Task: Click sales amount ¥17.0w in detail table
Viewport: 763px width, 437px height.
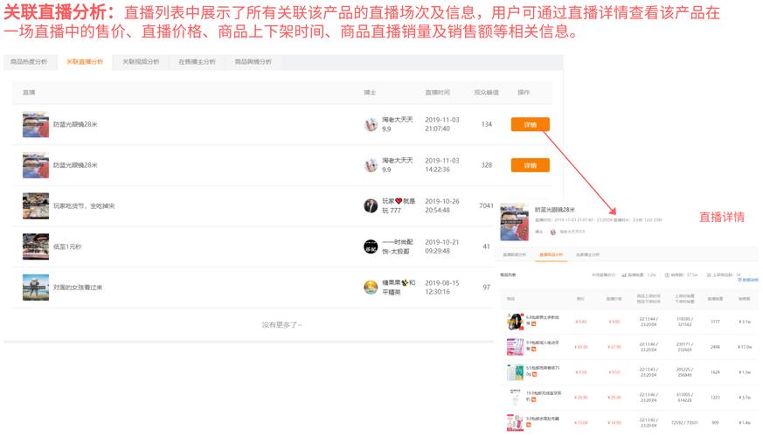Action: pyautogui.click(x=745, y=347)
